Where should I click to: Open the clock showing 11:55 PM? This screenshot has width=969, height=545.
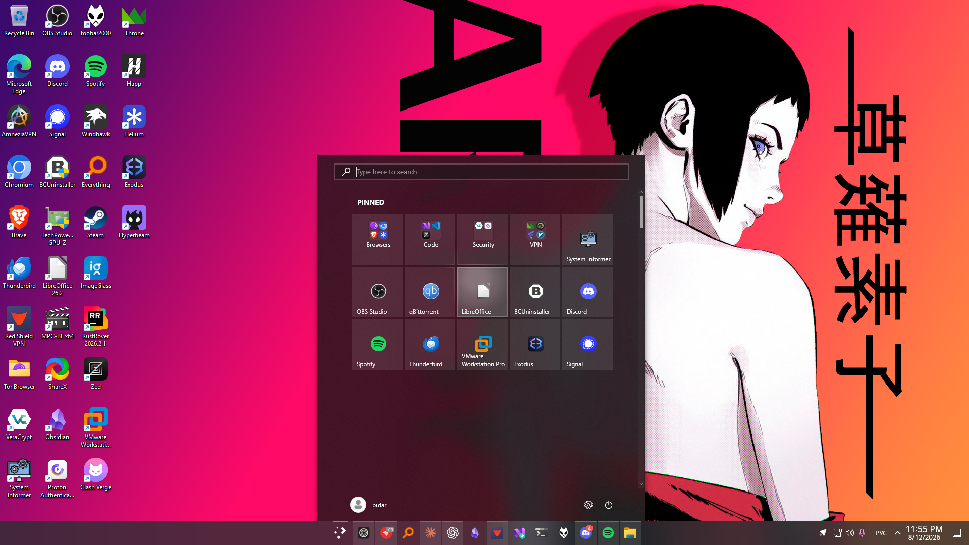[x=924, y=533]
